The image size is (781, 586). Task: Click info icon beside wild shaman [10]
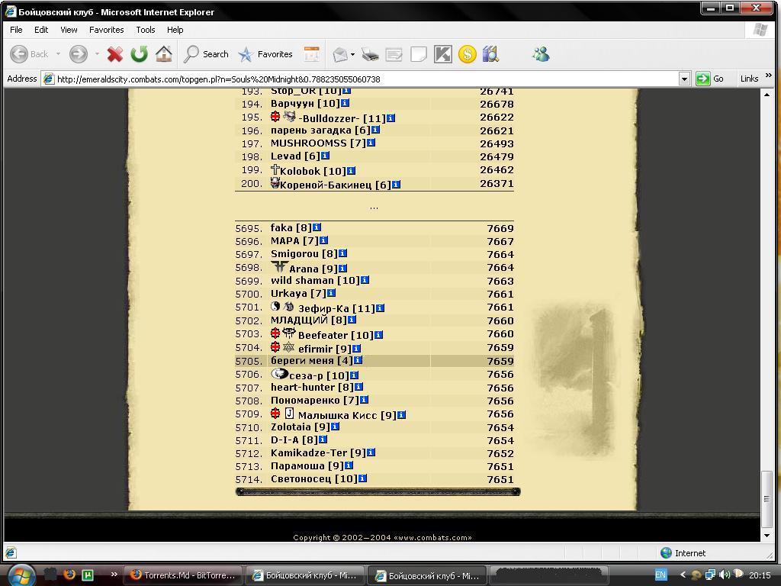pyautogui.click(x=365, y=280)
